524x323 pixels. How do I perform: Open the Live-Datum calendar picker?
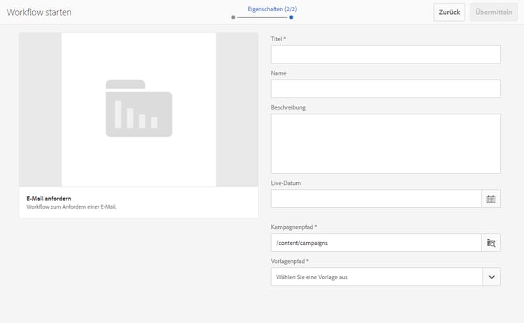click(491, 199)
